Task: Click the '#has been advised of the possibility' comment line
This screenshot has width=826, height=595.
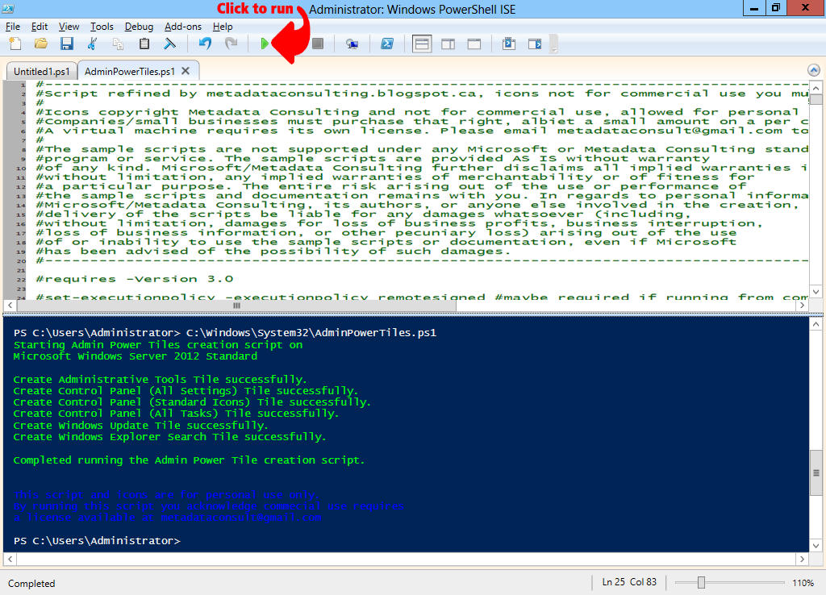Action: pyautogui.click(x=273, y=252)
